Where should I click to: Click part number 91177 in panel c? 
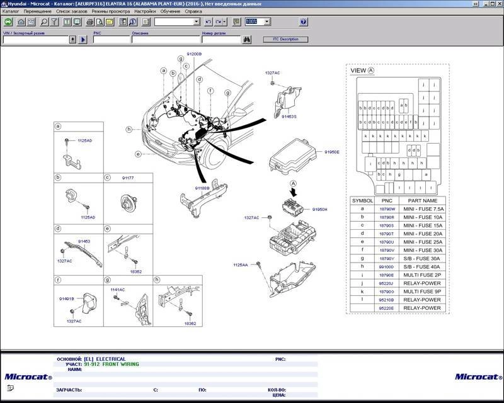click(128, 178)
